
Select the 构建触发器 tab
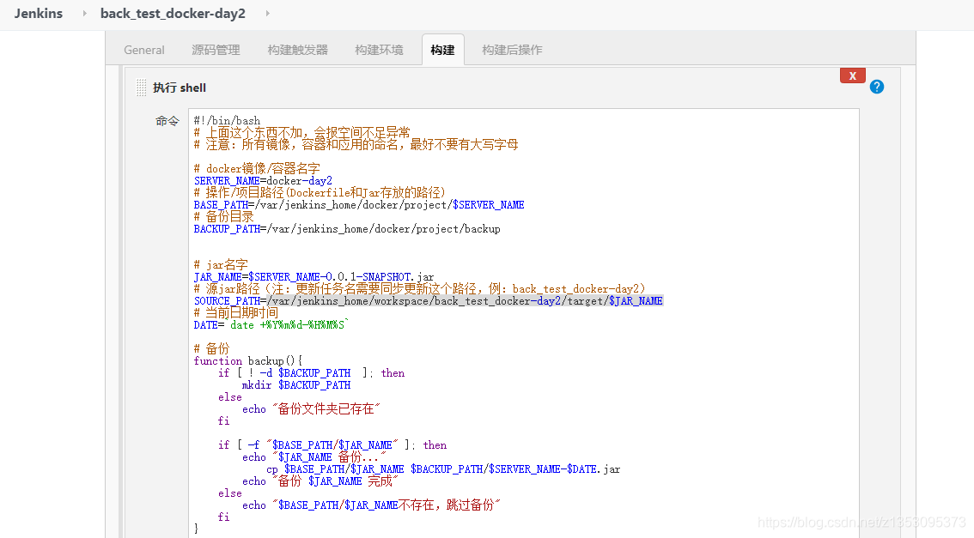point(296,50)
